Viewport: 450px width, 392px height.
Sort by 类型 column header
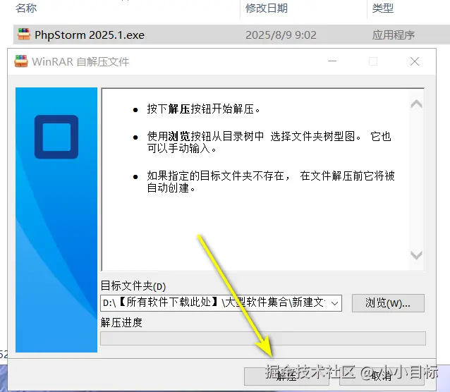pyautogui.click(x=382, y=8)
